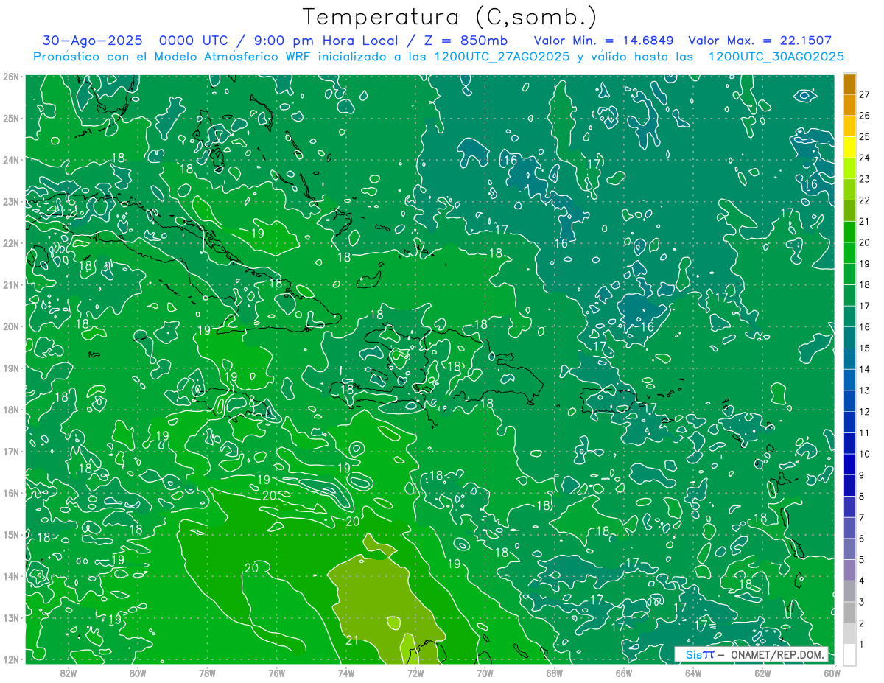Screen dimensions: 884x683
Task: Click the '80W' longitude label
Action: pos(137,672)
